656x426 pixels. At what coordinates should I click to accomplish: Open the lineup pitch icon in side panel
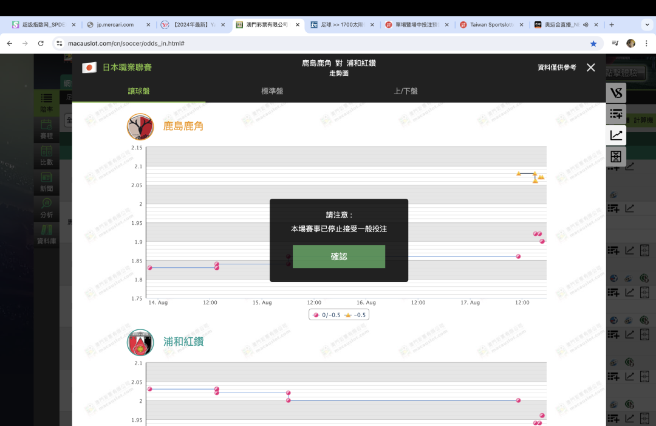(x=616, y=157)
